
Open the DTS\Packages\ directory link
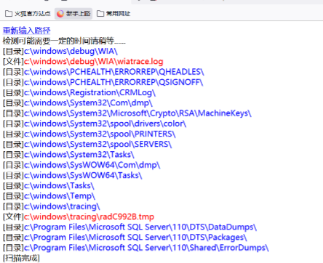pyautogui.click(x=135, y=238)
